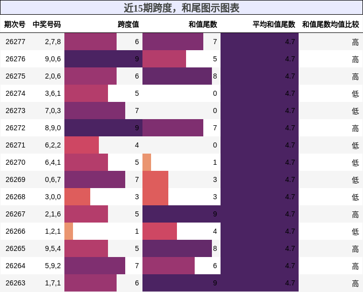
Task: Click the sum-tail bar in row 26267
Action: [181, 214]
